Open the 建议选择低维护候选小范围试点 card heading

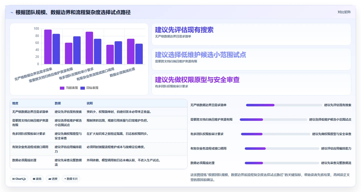200,55
